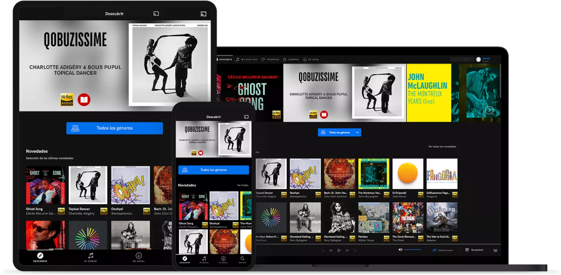This screenshot has height=275, width=561.
Task: Open Montreux Years album thumbnail on laptop
Action: tap(374, 174)
